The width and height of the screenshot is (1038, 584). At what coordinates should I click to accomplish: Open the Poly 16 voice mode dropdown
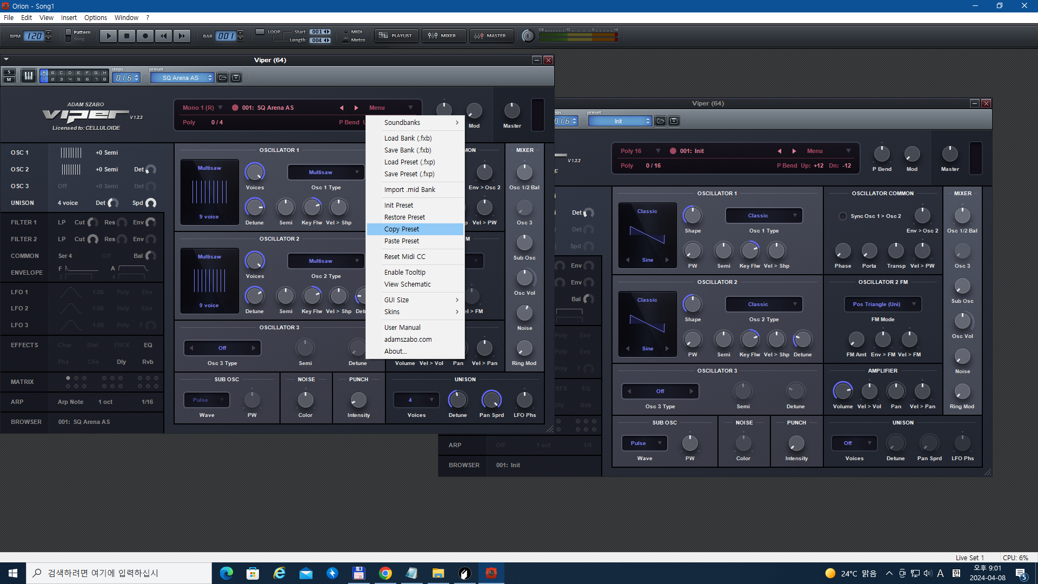pyautogui.click(x=641, y=151)
